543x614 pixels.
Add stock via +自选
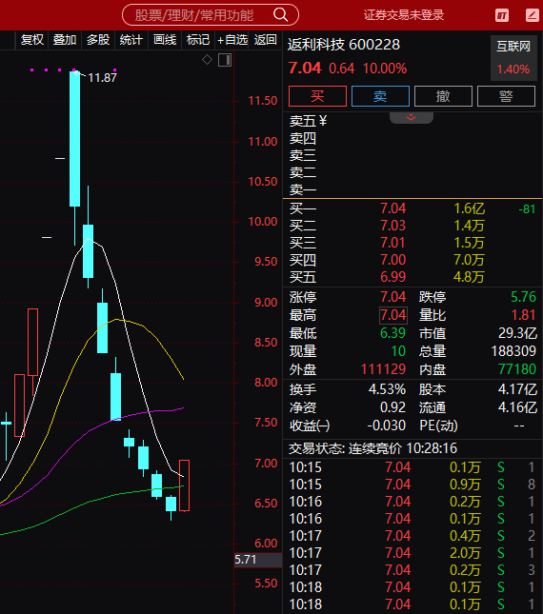(231, 40)
